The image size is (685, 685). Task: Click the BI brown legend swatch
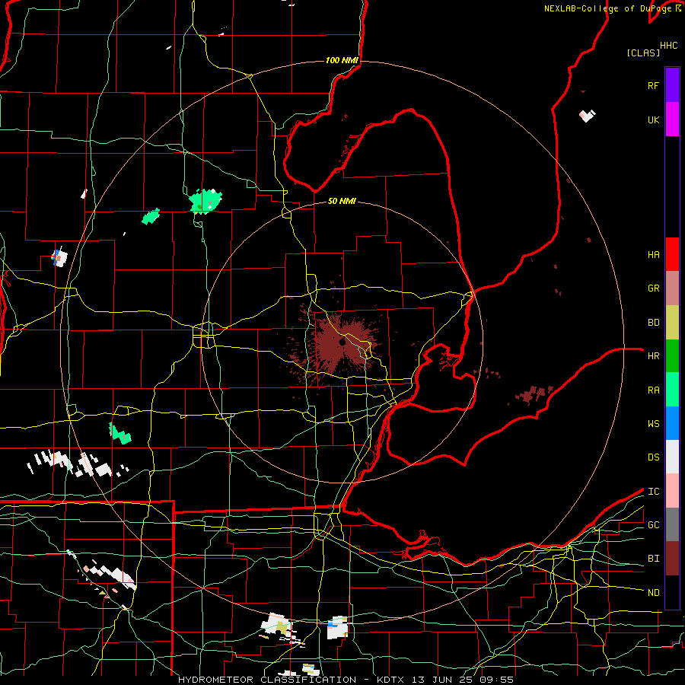pos(672,559)
